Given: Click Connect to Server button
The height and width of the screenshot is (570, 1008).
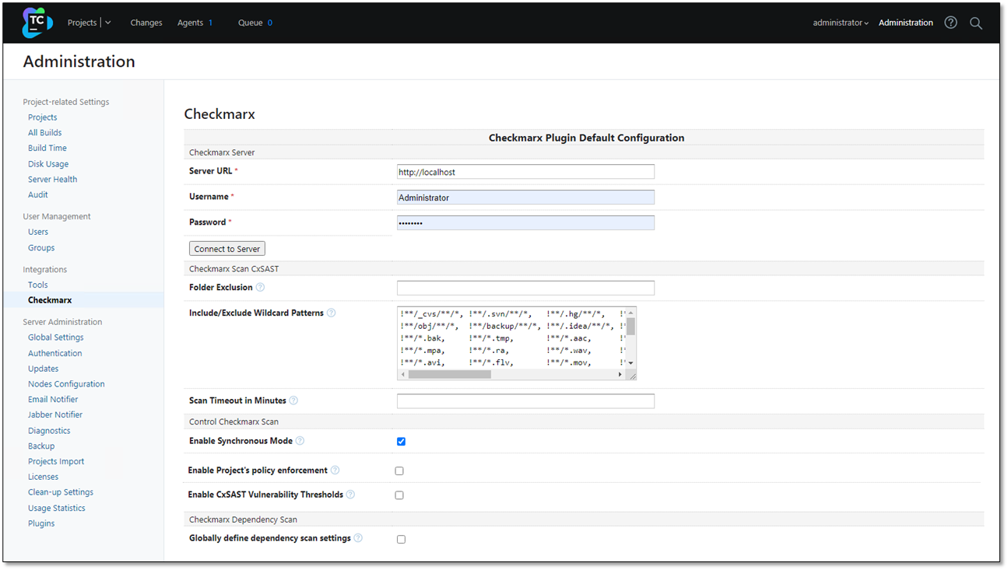Looking at the screenshot, I should [x=227, y=249].
